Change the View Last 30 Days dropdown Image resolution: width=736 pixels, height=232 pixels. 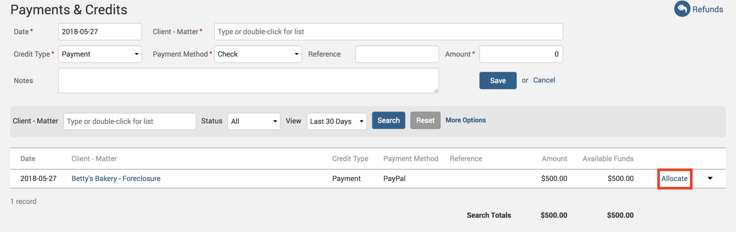pyautogui.click(x=336, y=121)
